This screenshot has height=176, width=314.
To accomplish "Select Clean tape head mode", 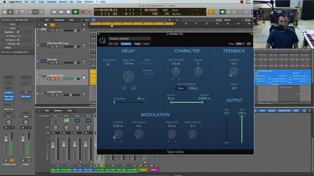I will pyautogui.click(x=181, y=88).
